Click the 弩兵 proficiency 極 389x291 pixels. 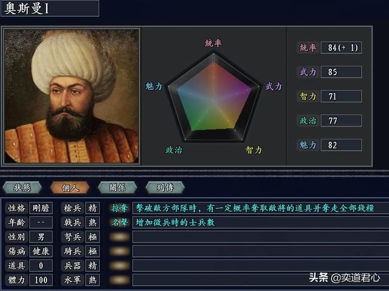click(92, 237)
